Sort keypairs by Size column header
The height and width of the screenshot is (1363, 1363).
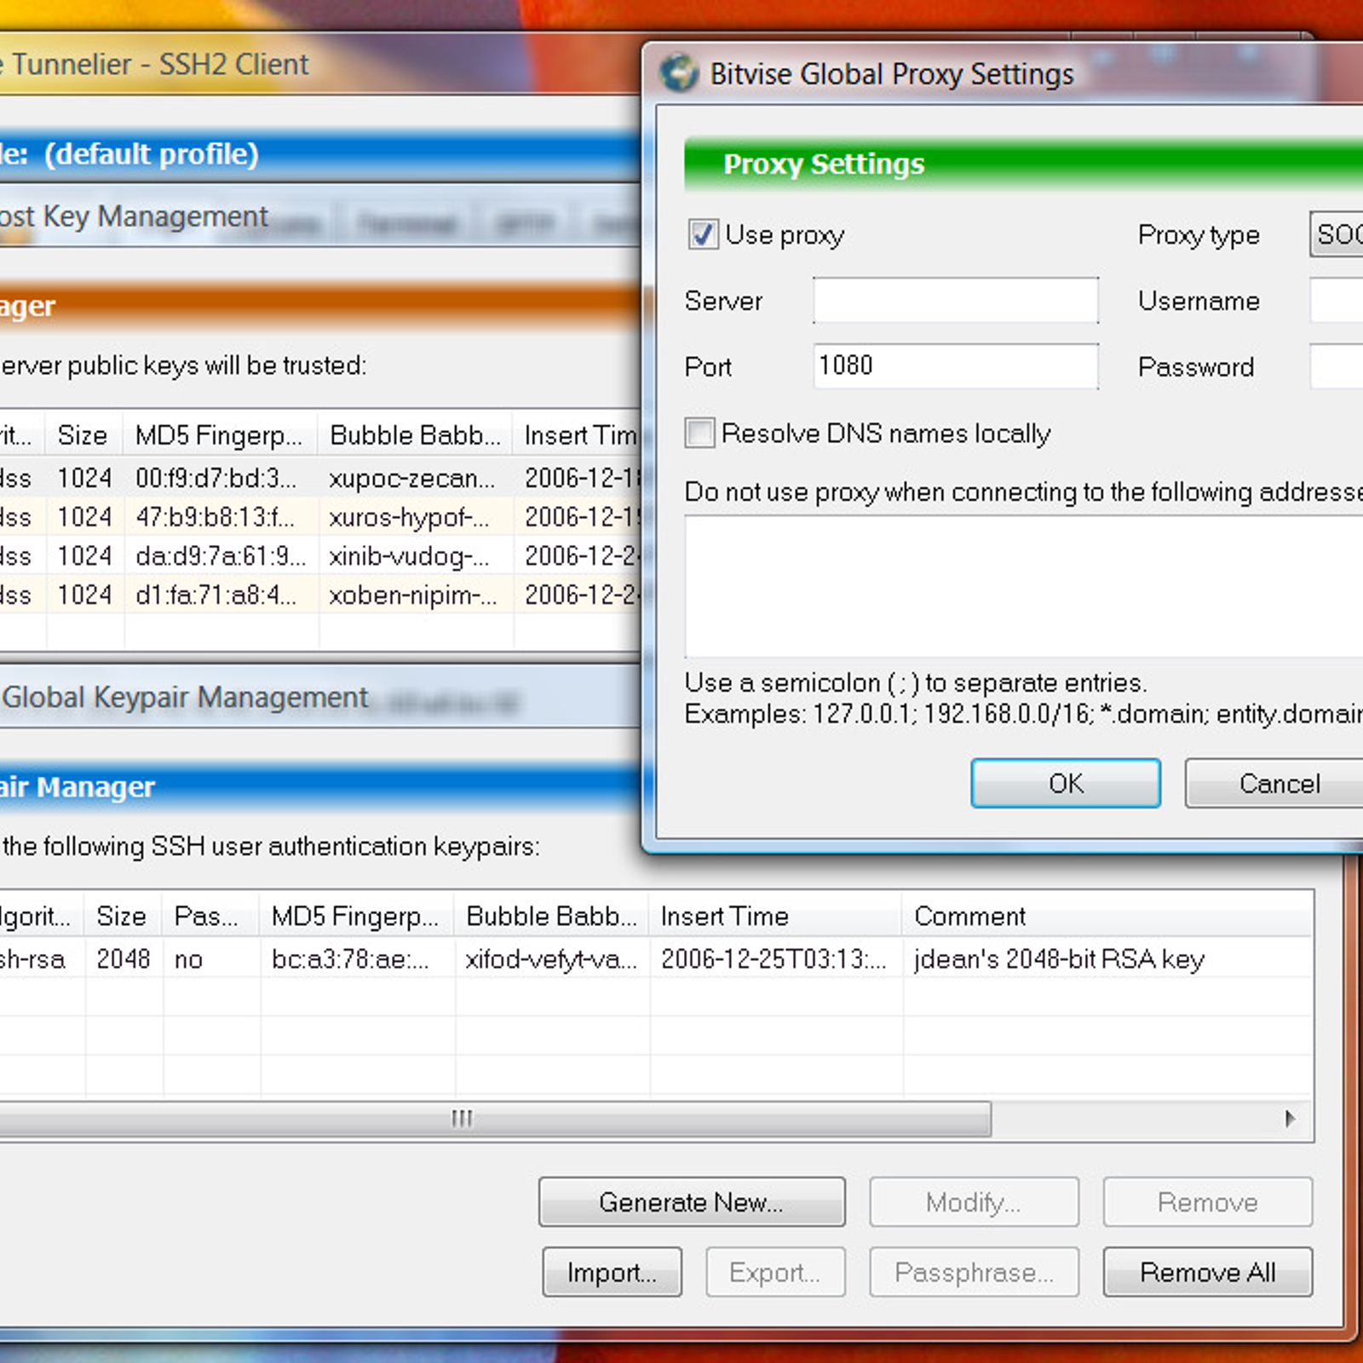[x=124, y=916]
